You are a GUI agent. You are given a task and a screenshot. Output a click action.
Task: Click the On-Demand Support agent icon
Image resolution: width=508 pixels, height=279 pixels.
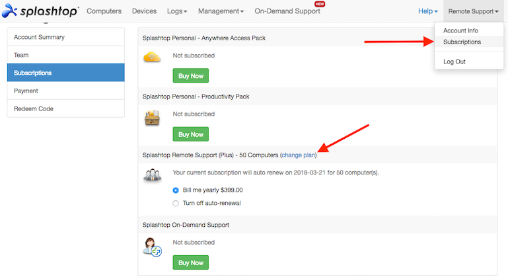point(153,247)
